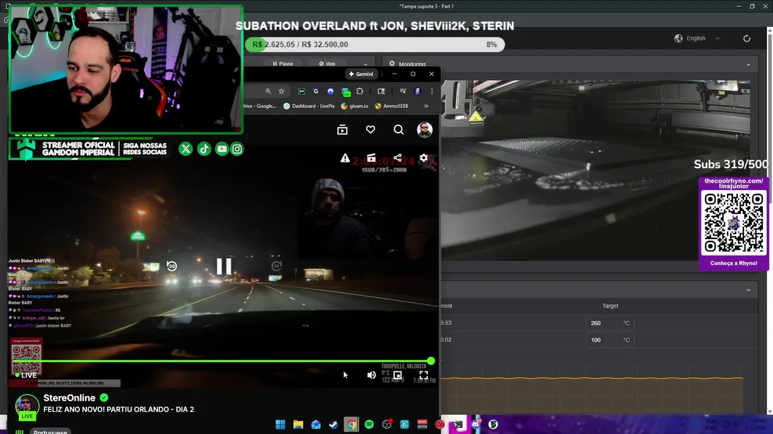Toggle picture-in-picture mode on the video player

tap(397, 375)
